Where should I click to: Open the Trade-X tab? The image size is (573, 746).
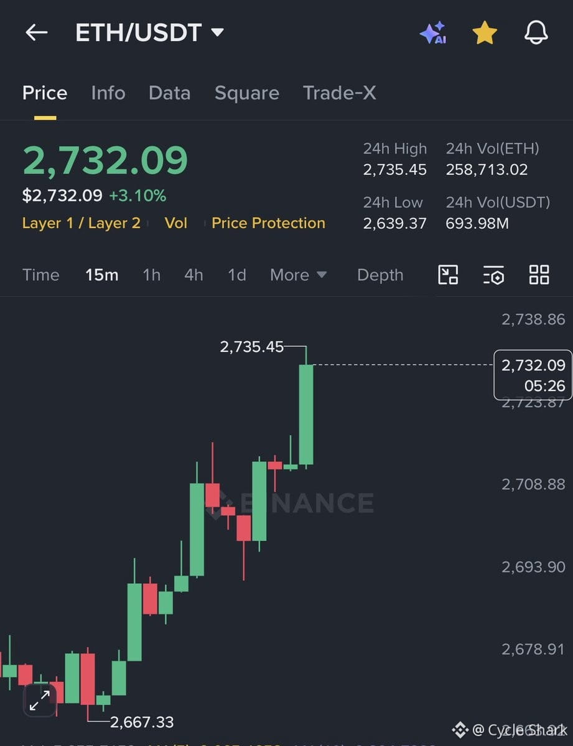tap(339, 93)
